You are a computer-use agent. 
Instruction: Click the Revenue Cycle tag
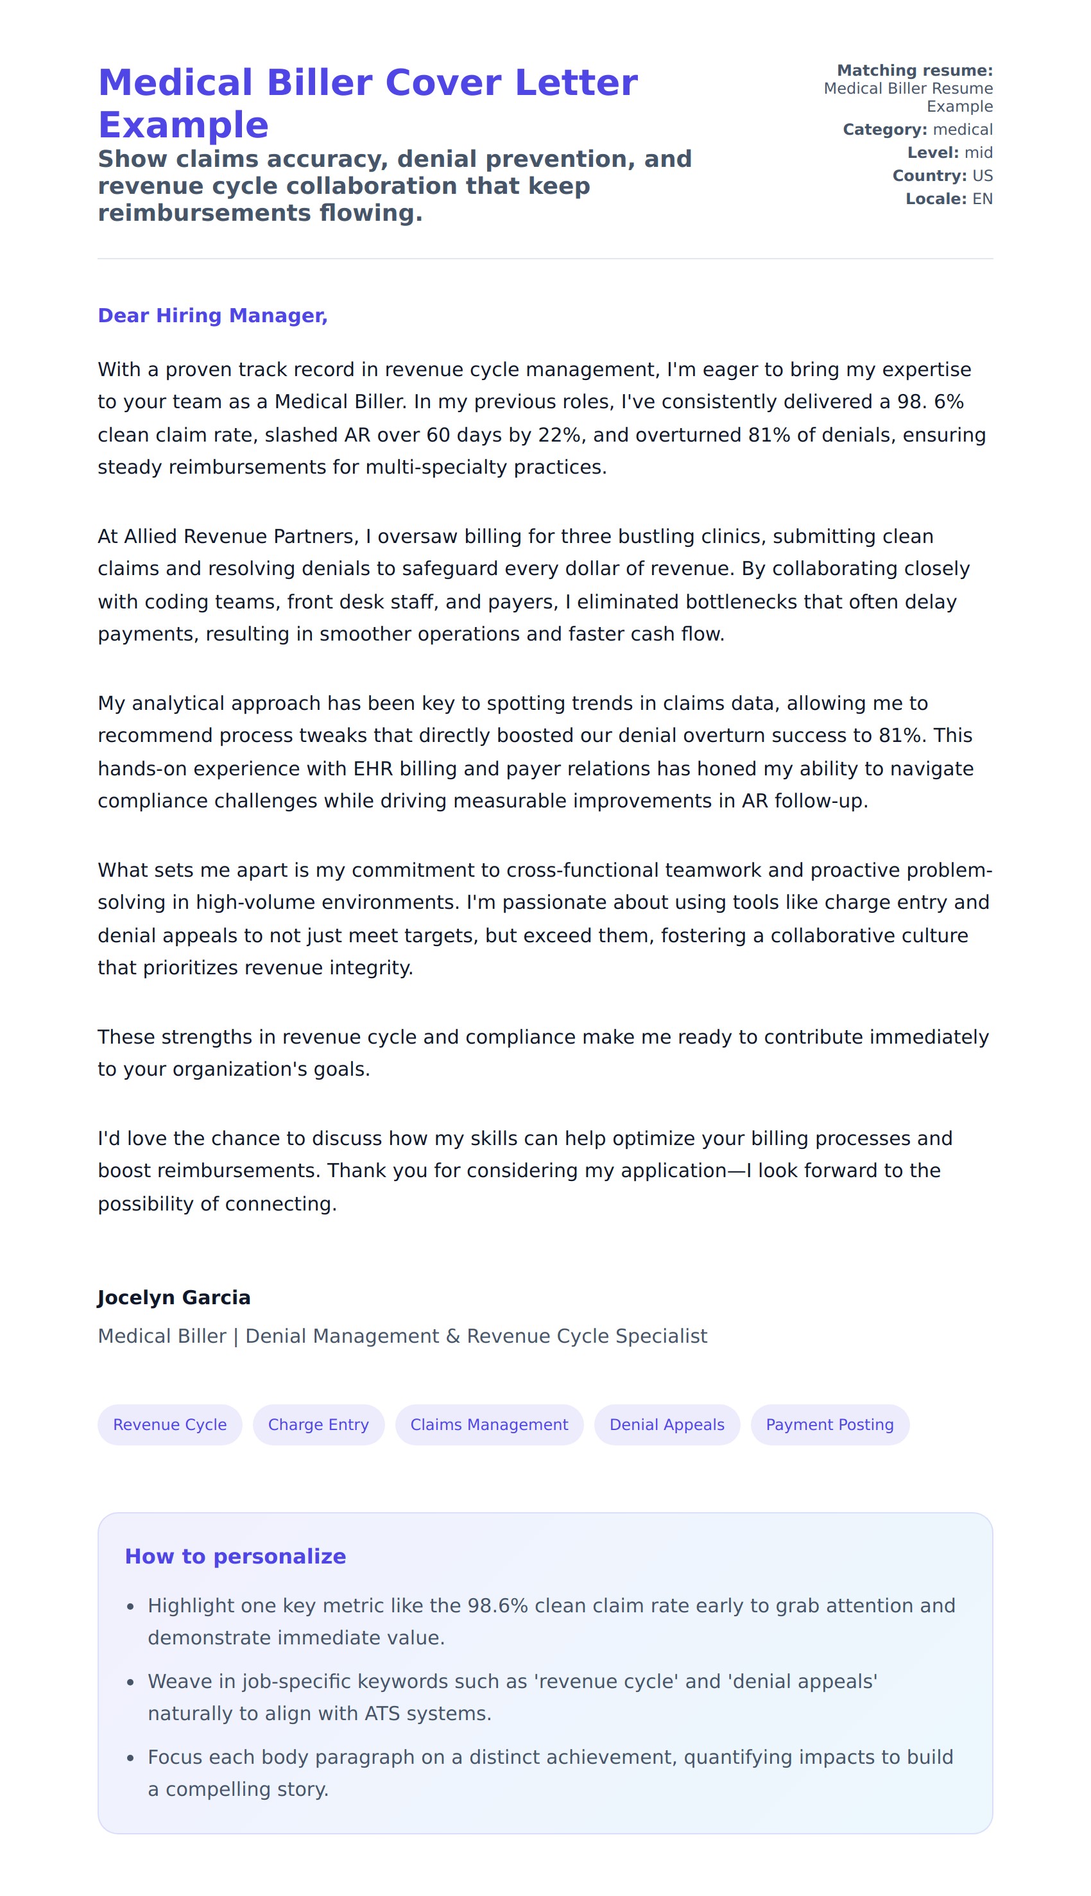[169, 1424]
